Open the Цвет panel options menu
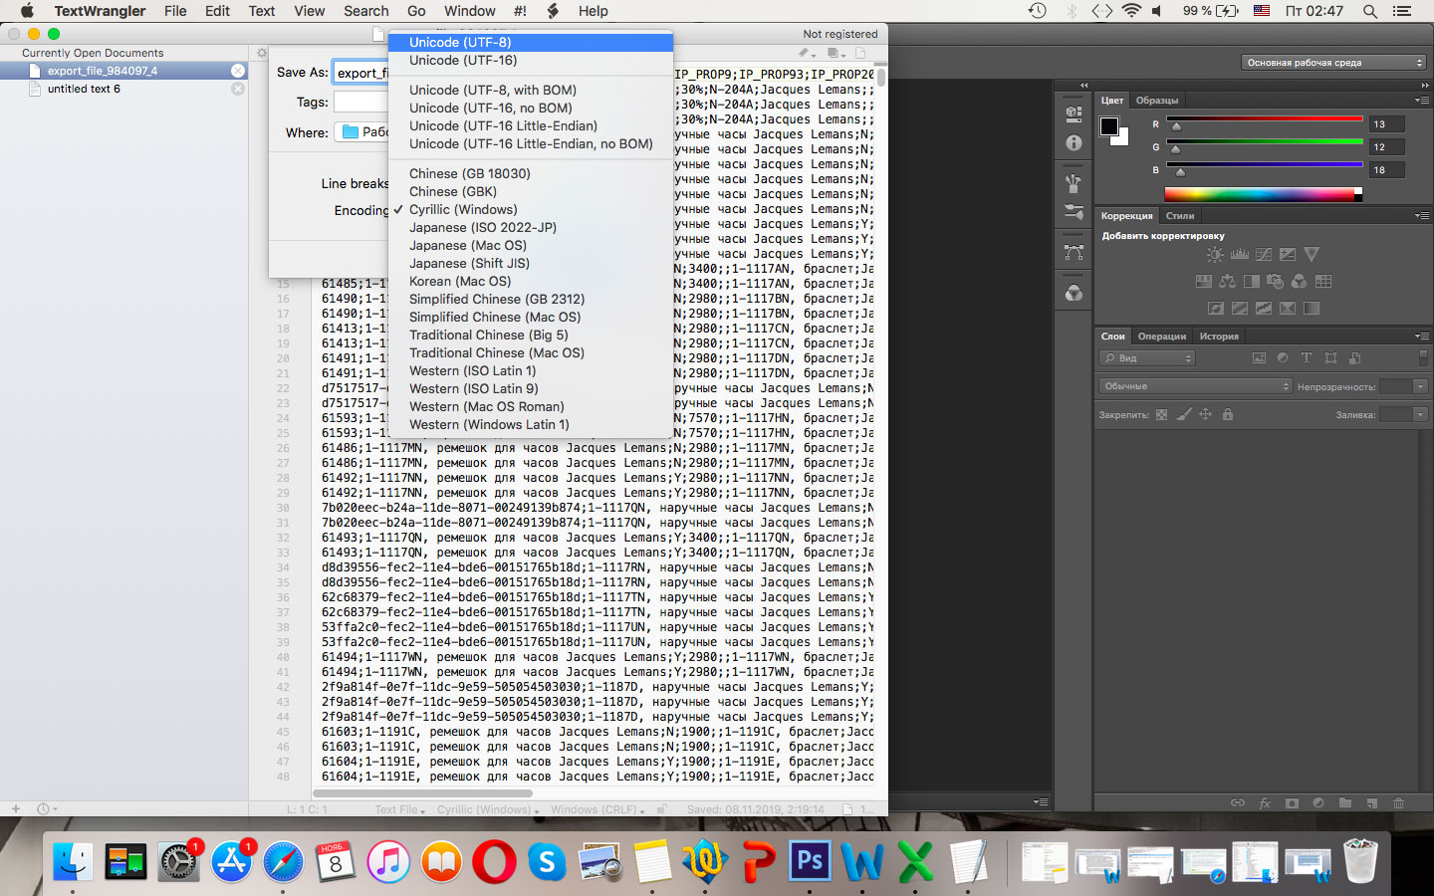Image resolution: width=1434 pixels, height=896 pixels. tap(1422, 100)
